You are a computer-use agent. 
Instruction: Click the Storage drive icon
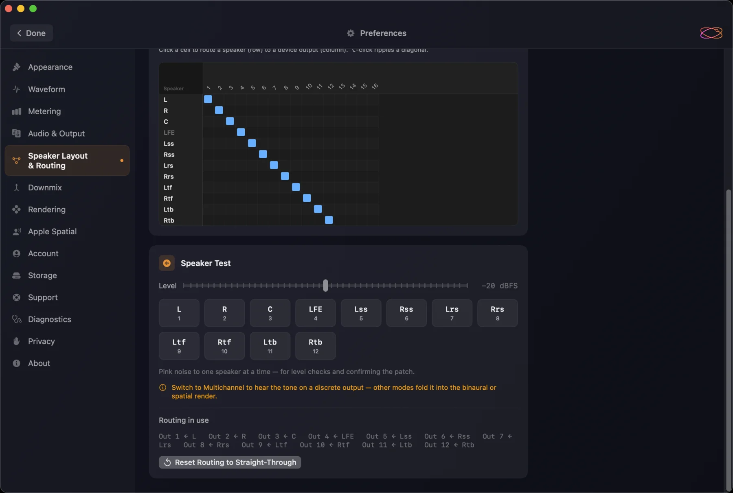[16, 275]
